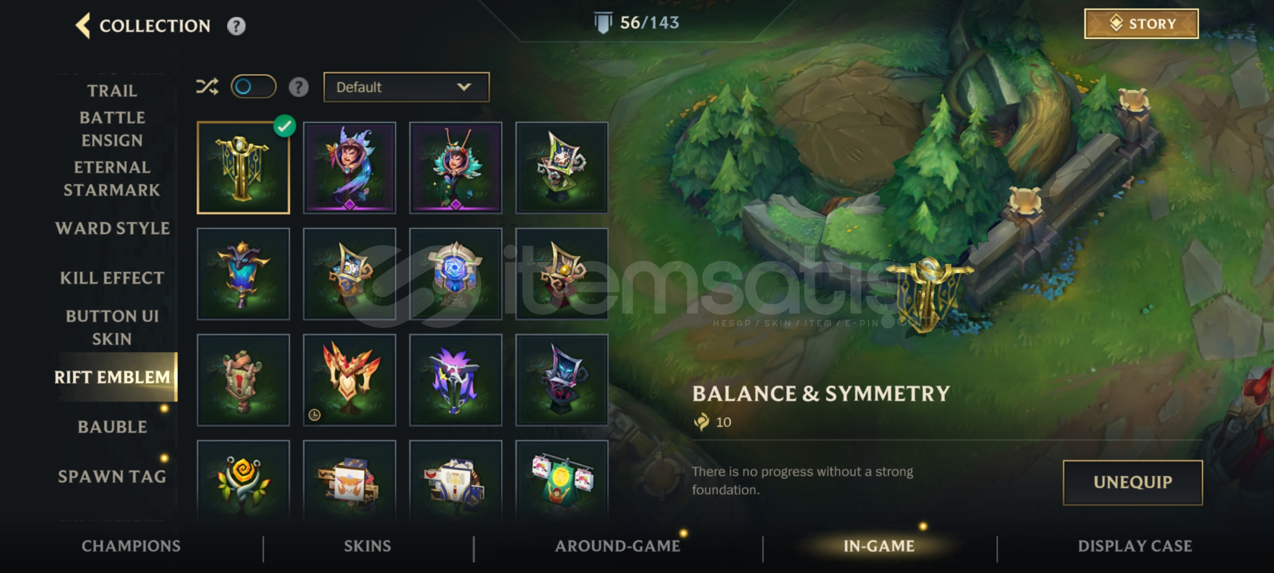Choose the yellow spiral flower emblem
Image resolution: width=1274 pixels, height=573 pixels.
(243, 481)
